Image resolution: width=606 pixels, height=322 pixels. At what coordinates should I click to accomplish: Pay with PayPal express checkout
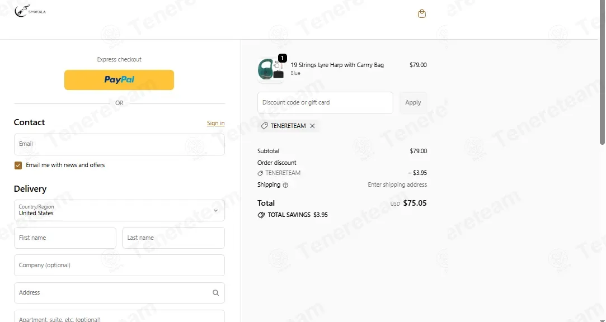pos(119,80)
